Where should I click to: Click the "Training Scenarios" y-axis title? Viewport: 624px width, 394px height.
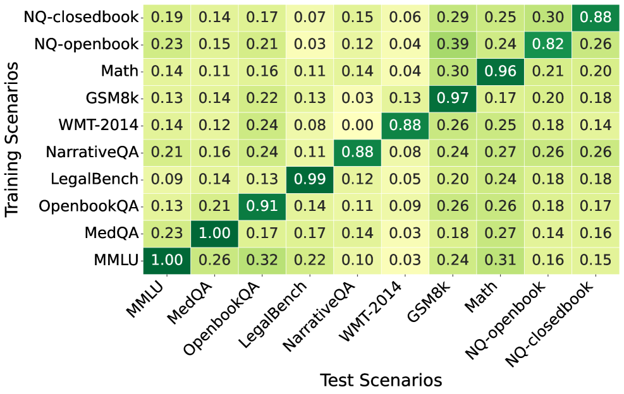13,138
